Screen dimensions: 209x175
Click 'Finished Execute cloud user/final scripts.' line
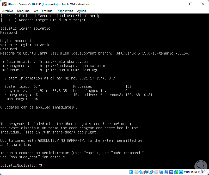pos(53,16)
